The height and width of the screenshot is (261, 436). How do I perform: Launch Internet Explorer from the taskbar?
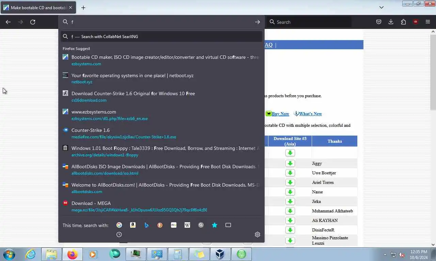[x=30, y=254]
